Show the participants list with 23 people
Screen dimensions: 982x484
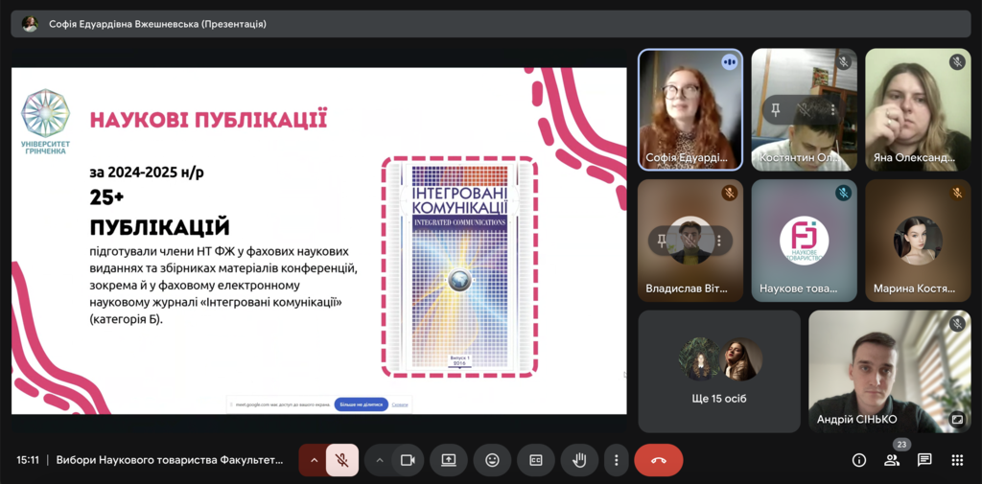pyautogui.click(x=892, y=460)
